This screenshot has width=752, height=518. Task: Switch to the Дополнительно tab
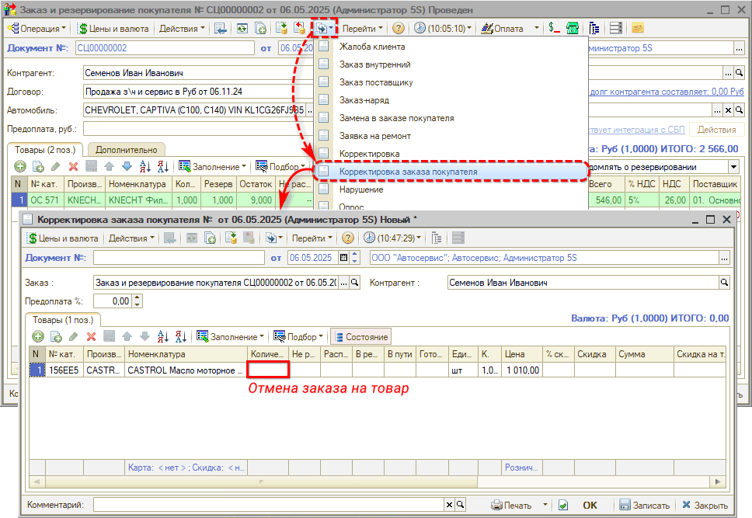pos(125,150)
